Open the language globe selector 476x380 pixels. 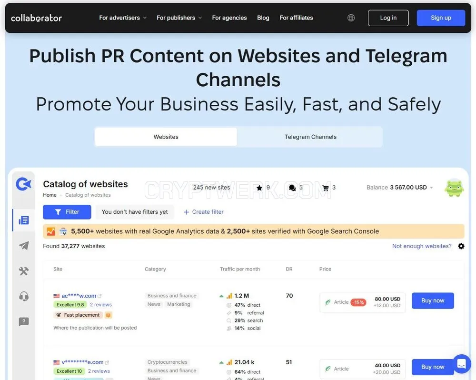(x=351, y=18)
